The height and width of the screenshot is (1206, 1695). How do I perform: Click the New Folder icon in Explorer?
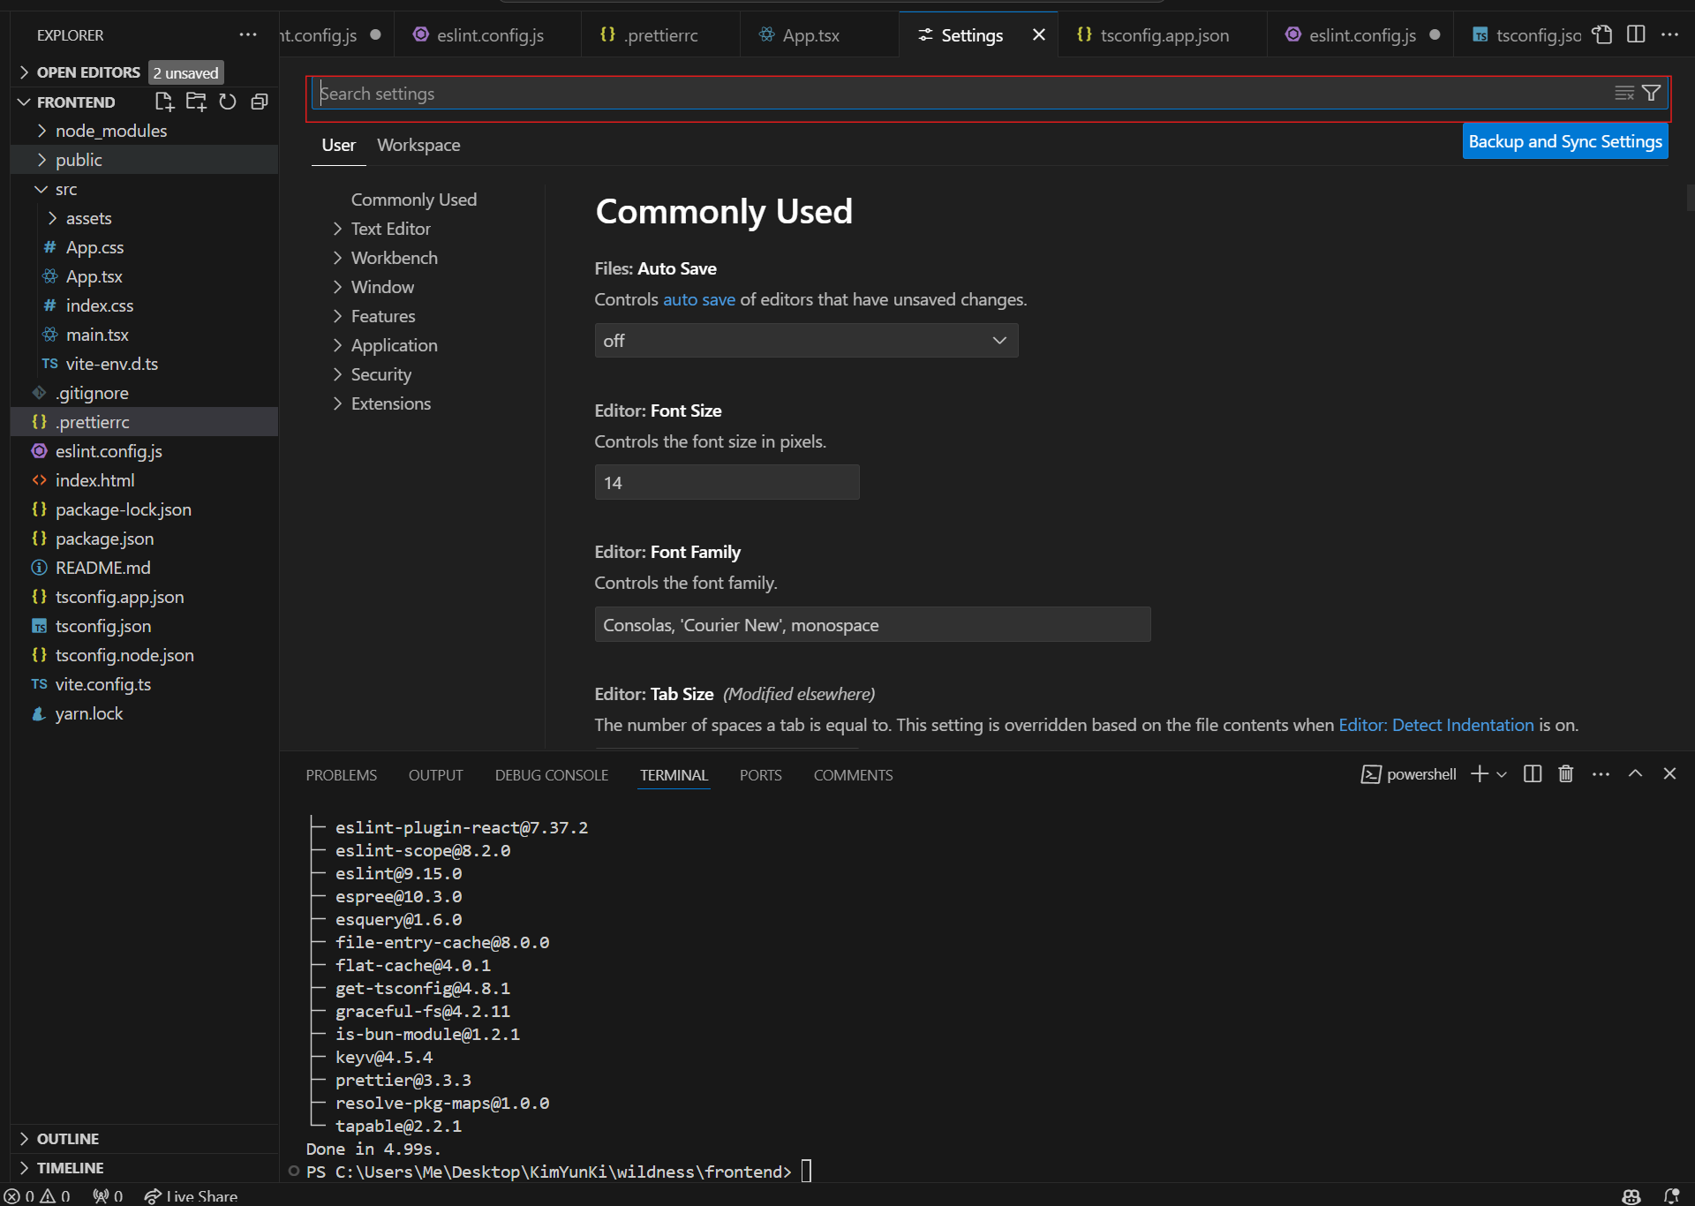196,102
